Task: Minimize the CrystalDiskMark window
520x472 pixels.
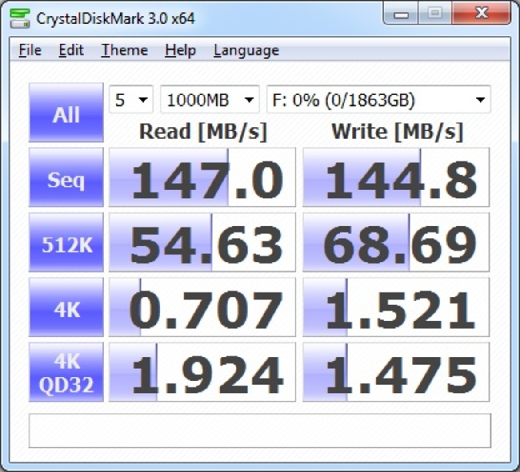Action: pyautogui.click(x=401, y=14)
